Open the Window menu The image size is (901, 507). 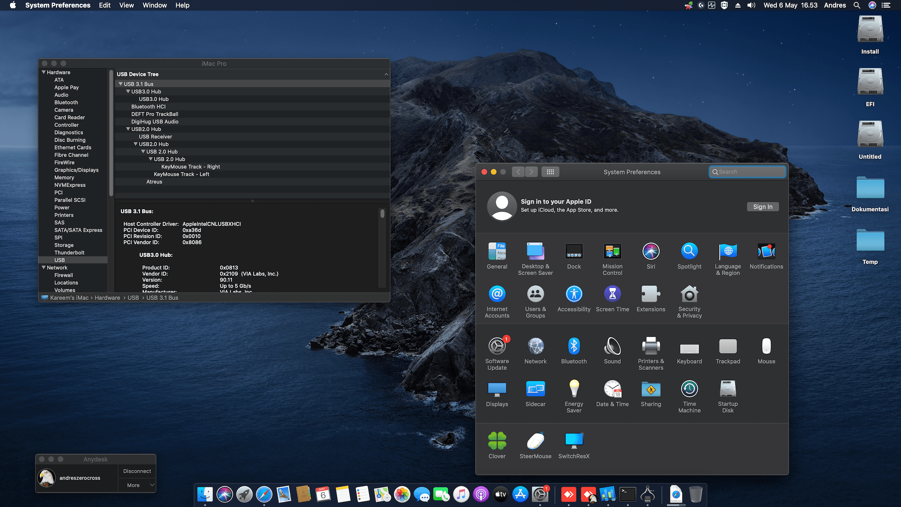coord(154,5)
